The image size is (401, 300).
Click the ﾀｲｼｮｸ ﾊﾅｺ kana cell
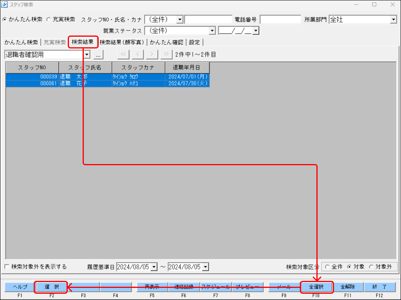(x=139, y=84)
